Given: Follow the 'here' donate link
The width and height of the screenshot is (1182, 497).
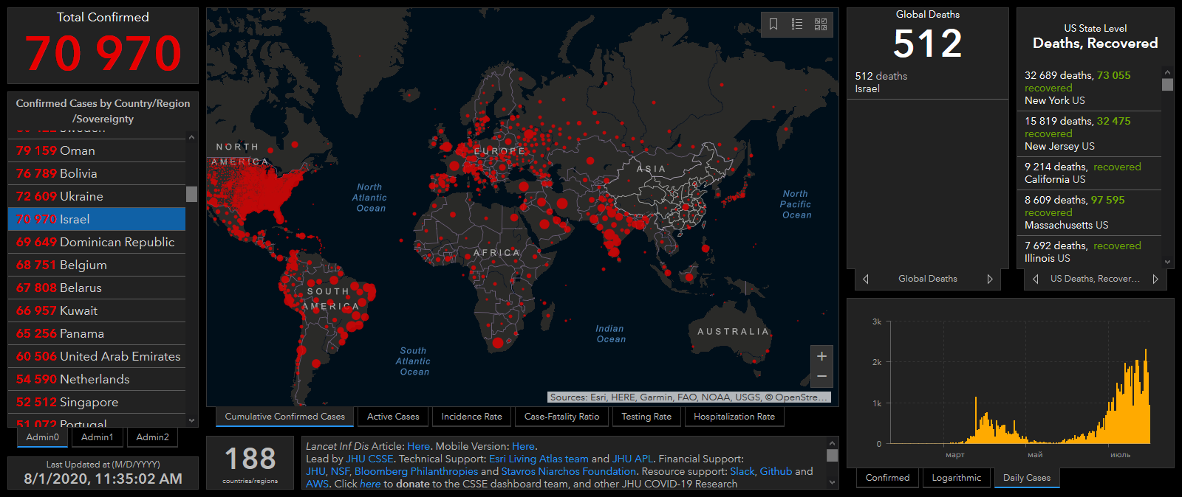Looking at the screenshot, I should pos(370,484).
